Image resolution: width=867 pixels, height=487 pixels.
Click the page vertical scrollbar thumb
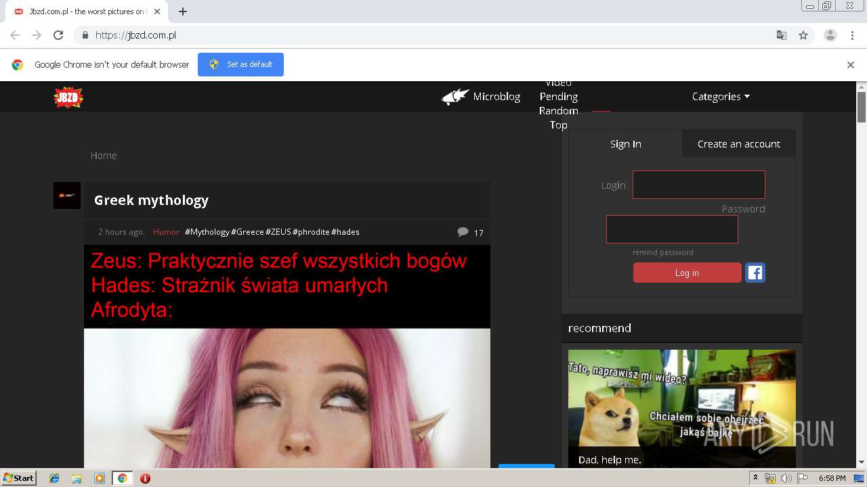862,107
